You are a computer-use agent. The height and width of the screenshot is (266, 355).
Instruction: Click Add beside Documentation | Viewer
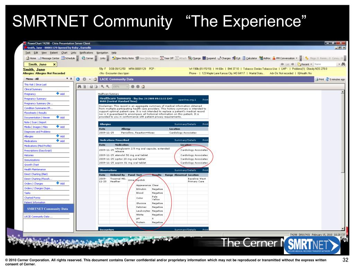pos(60,117)
